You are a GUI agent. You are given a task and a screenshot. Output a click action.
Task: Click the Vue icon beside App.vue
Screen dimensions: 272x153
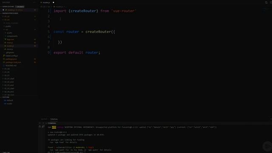pyautogui.click(x=6, y=40)
